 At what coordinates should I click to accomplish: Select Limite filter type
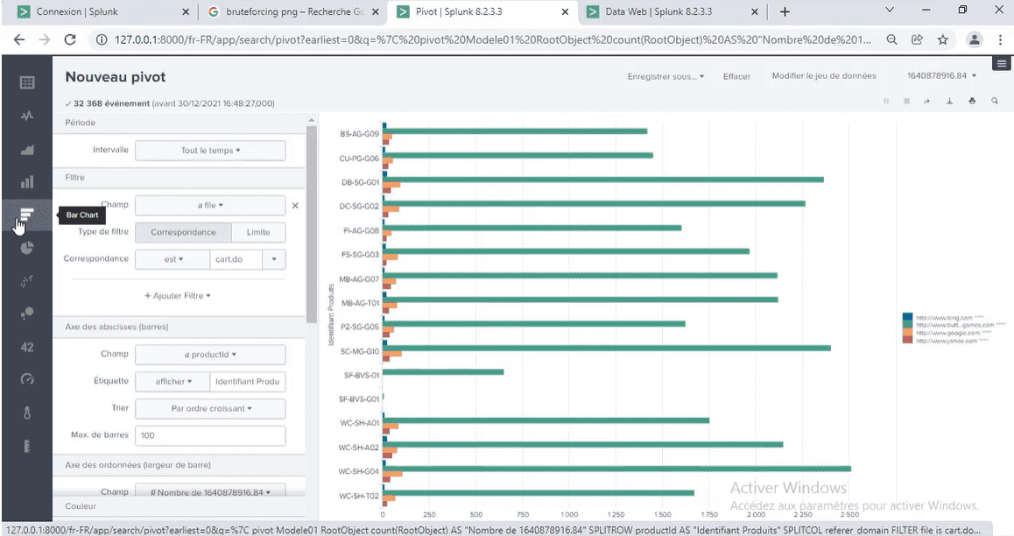[258, 232]
